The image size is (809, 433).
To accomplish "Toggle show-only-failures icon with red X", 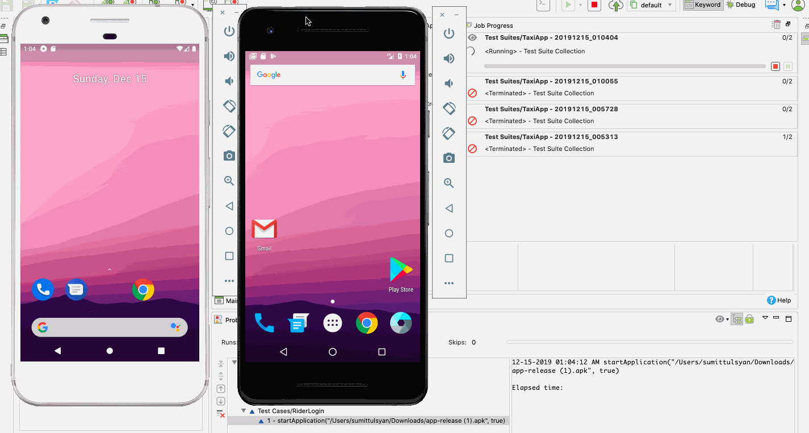I will point(221,414).
